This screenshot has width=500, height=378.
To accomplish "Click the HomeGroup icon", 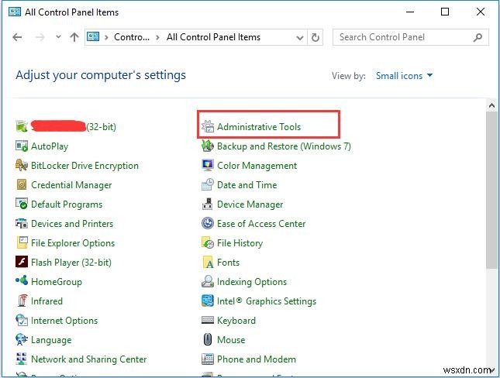I will (x=22, y=282).
